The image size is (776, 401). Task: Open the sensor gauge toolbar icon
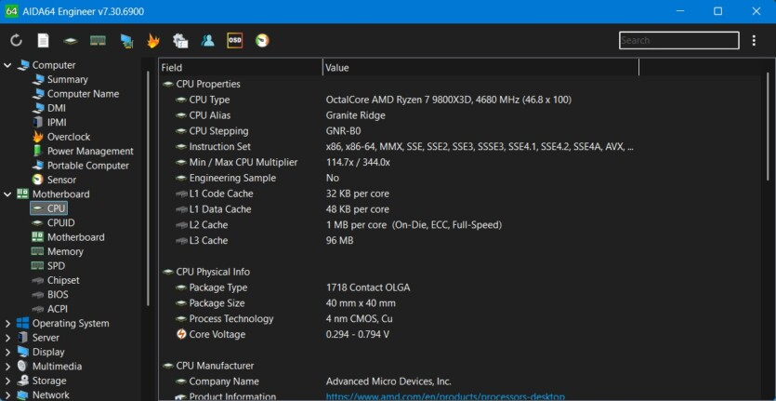tap(262, 41)
